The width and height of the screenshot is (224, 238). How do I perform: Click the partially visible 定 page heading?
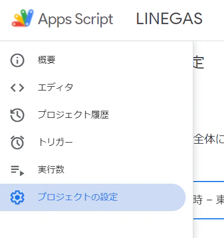click(199, 63)
